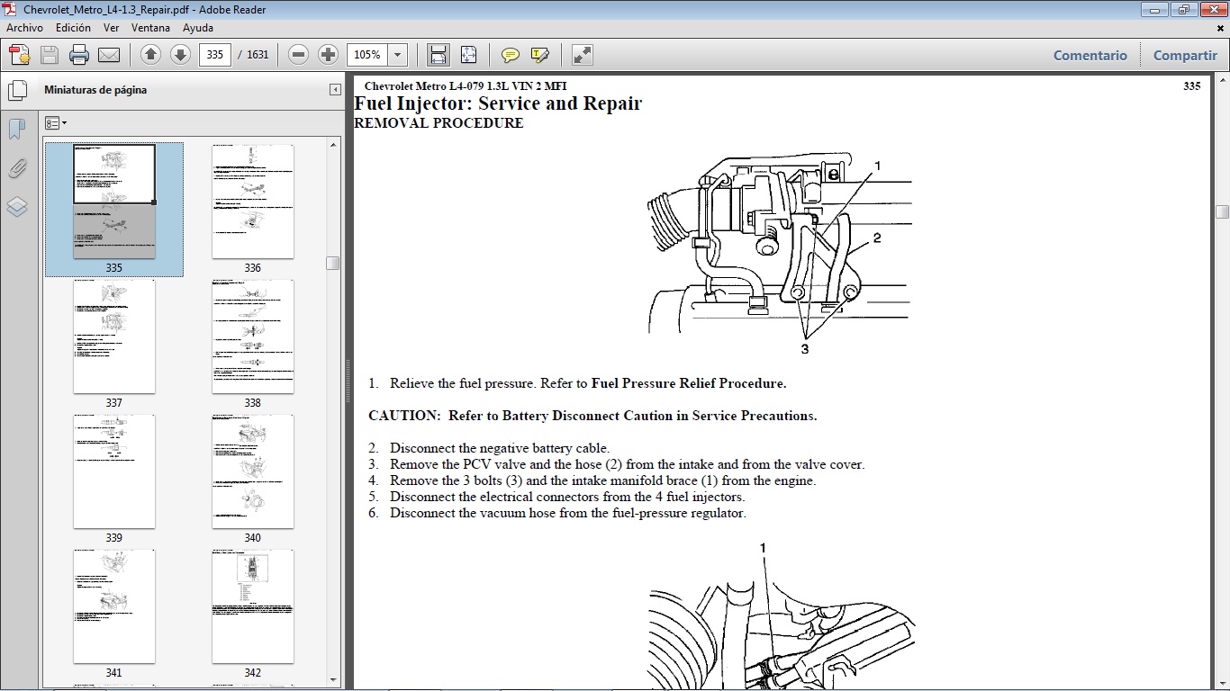This screenshot has height=691, width=1230.
Task: Email the PDF document
Action: click(109, 54)
